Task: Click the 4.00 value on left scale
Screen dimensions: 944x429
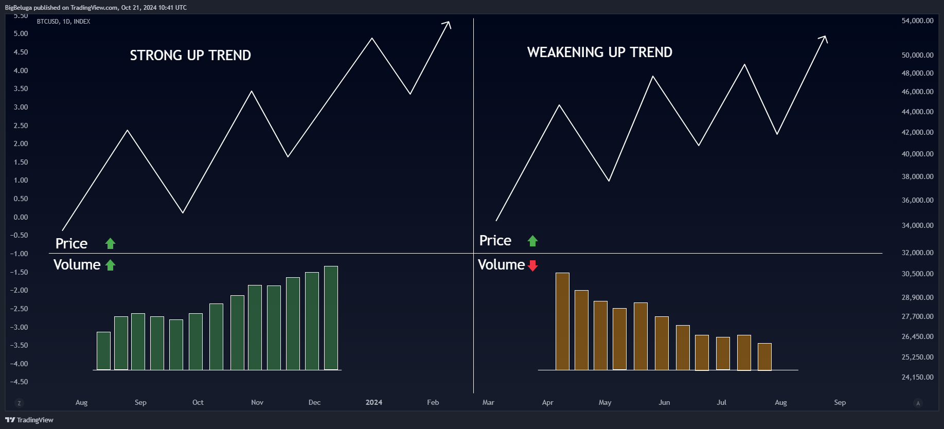Action: click(21, 70)
